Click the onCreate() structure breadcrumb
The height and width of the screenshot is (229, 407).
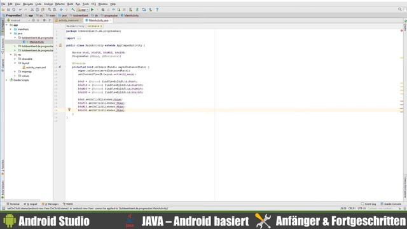click(94, 26)
